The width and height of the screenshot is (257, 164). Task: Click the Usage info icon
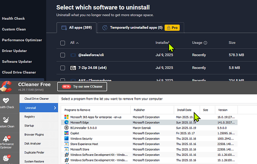point(205,43)
